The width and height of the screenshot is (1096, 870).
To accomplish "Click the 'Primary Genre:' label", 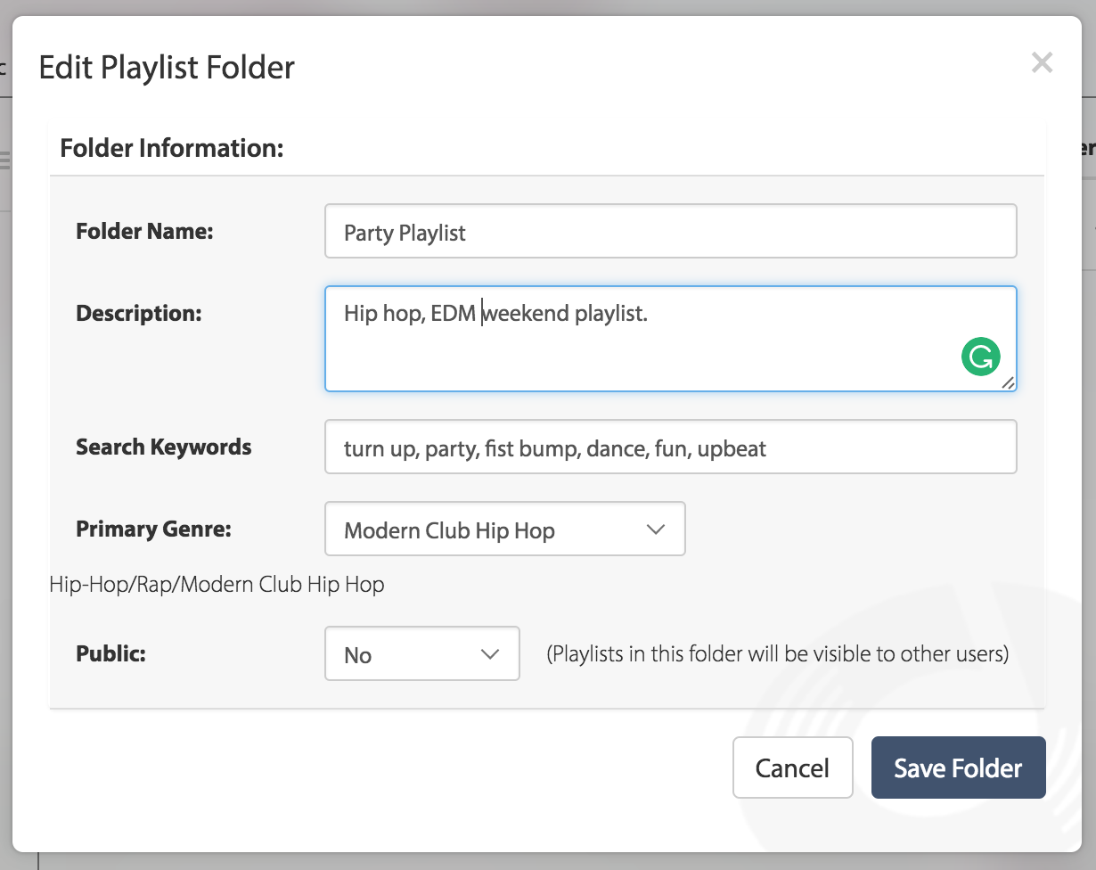I will pos(153,529).
